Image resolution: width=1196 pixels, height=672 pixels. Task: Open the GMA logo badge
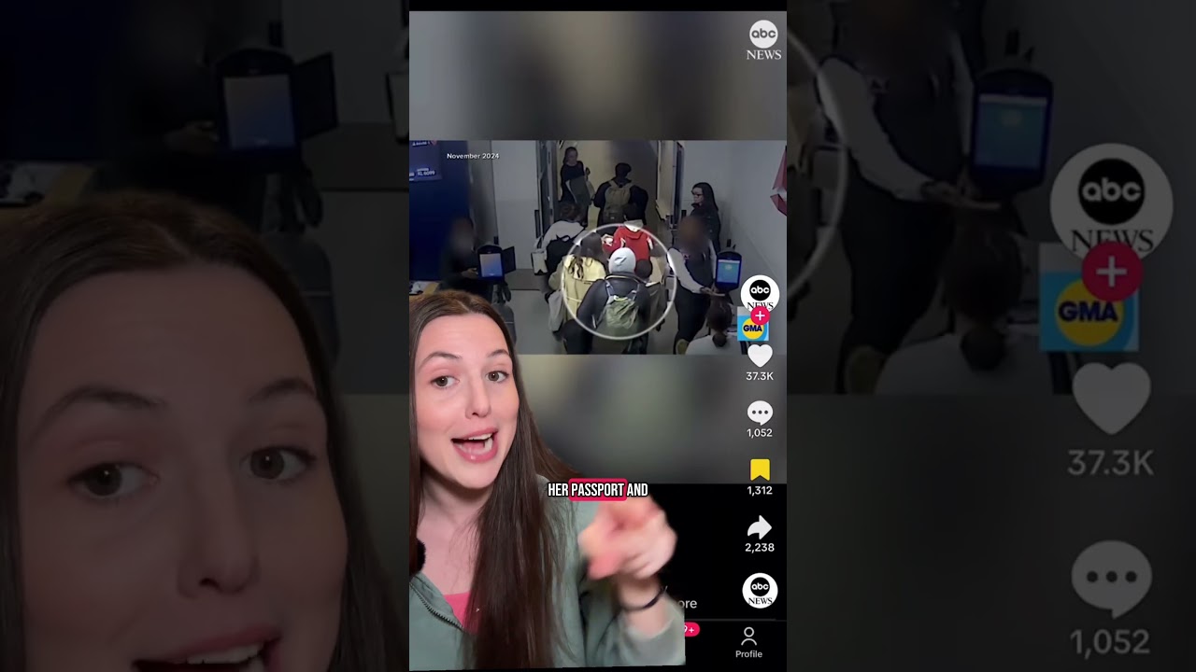tap(753, 329)
